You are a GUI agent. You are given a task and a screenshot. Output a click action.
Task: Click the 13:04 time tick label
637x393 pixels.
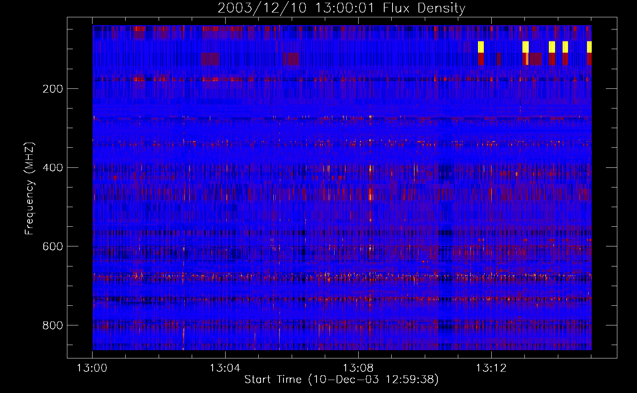(x=225, y=368)
